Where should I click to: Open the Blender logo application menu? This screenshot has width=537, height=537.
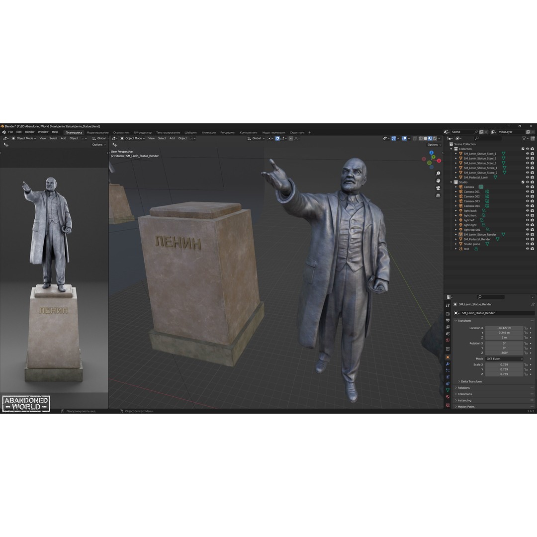point(4,132)
